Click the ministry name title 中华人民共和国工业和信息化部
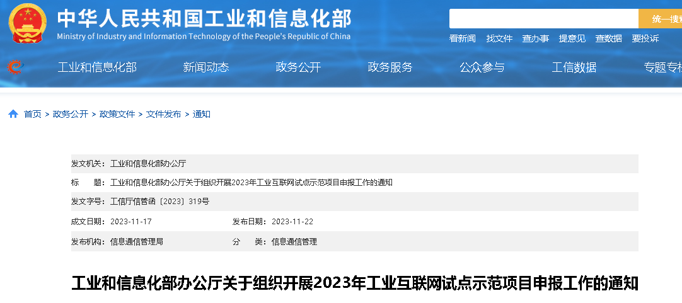Viewport: 682px width, 303px height. [x=204, y=18]
